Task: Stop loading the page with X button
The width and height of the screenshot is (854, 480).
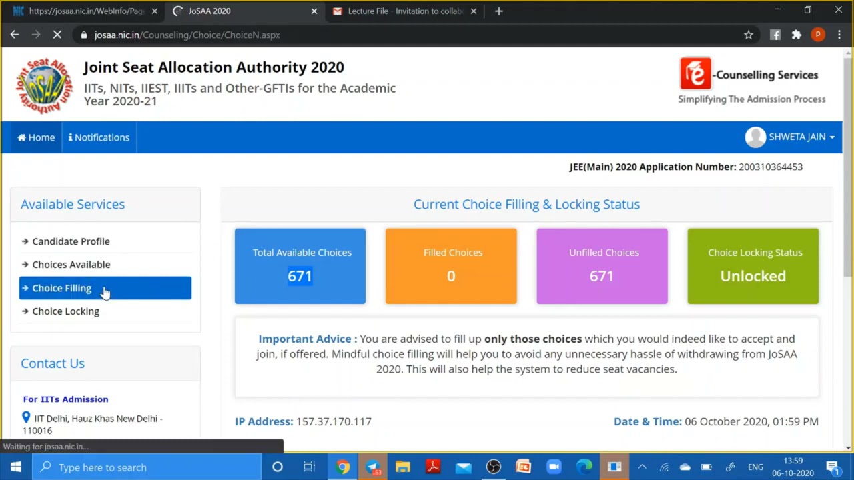Action: click(57, 35)
